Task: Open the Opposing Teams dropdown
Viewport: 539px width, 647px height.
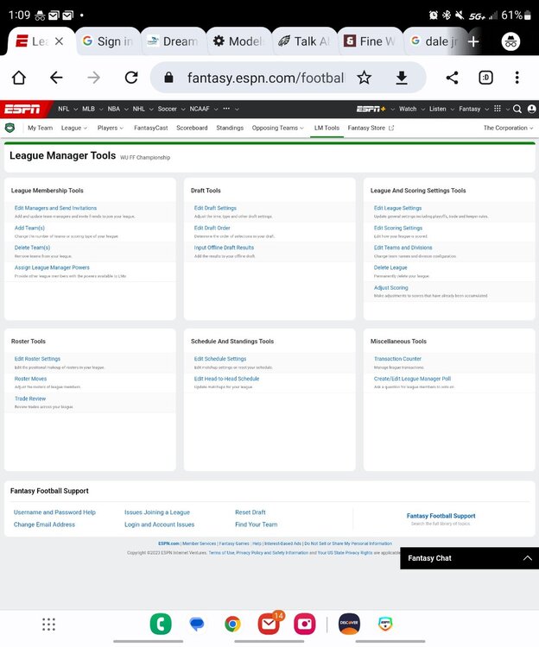Action: pos(278,128)
